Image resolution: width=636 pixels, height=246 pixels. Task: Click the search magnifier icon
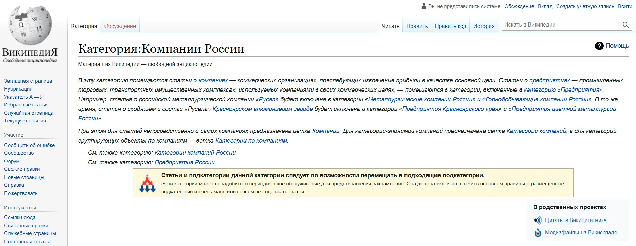tap(625, 25)
